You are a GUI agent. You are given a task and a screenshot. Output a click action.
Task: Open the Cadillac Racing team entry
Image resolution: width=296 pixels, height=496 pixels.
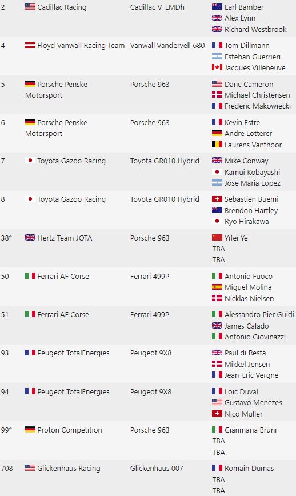[62, 7]
